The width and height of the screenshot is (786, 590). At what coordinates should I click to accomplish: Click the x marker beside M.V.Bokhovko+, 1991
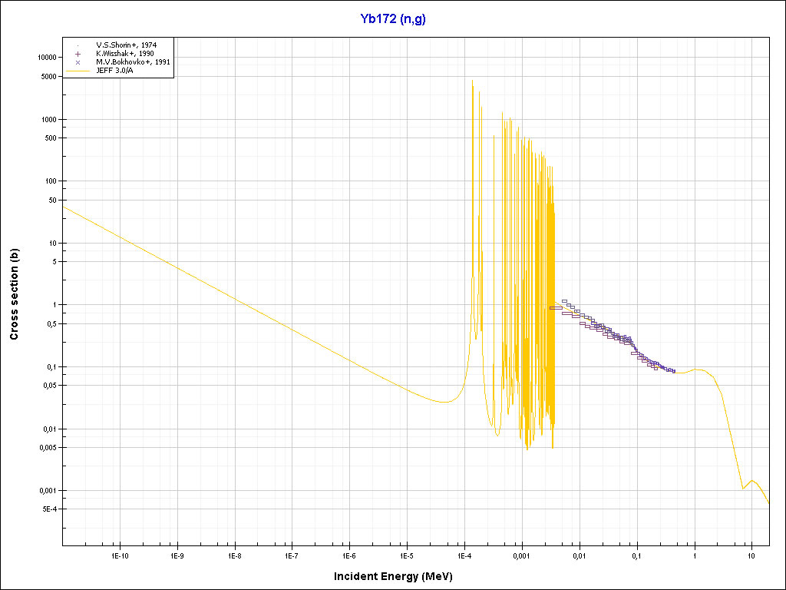78,62
